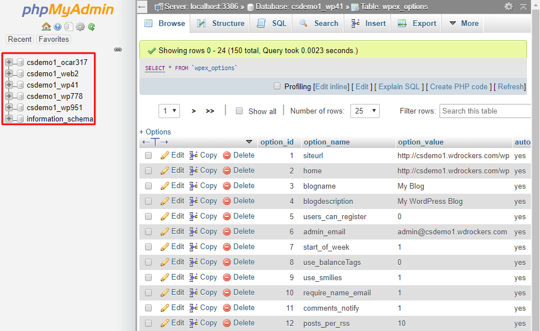Jump to the last page with >> button

coord(210,111)
